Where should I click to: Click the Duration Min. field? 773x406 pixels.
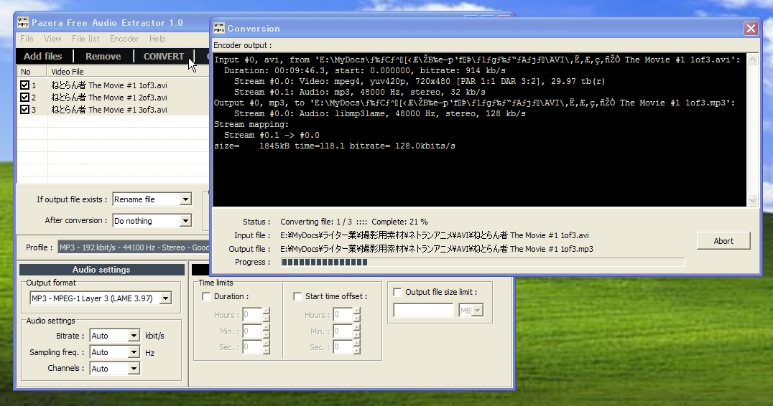252,331
